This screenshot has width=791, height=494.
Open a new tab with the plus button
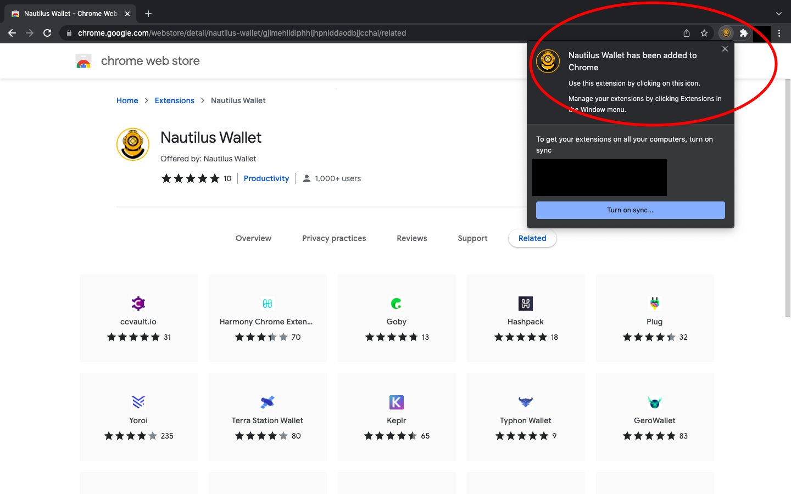pyautogui.click(x=148, y=14)
